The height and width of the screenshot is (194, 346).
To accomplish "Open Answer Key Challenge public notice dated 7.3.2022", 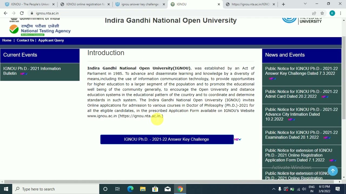I will (x=301, y=71).
